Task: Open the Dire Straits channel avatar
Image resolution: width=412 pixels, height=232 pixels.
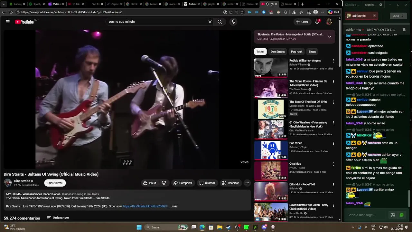Action: pos(8,183)
